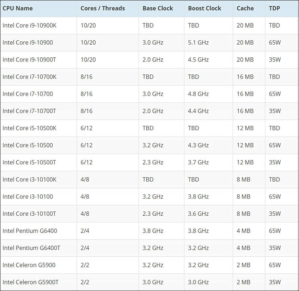
Task: Click TBD base clock of i5-10500K
Action: tap(148, 128)
